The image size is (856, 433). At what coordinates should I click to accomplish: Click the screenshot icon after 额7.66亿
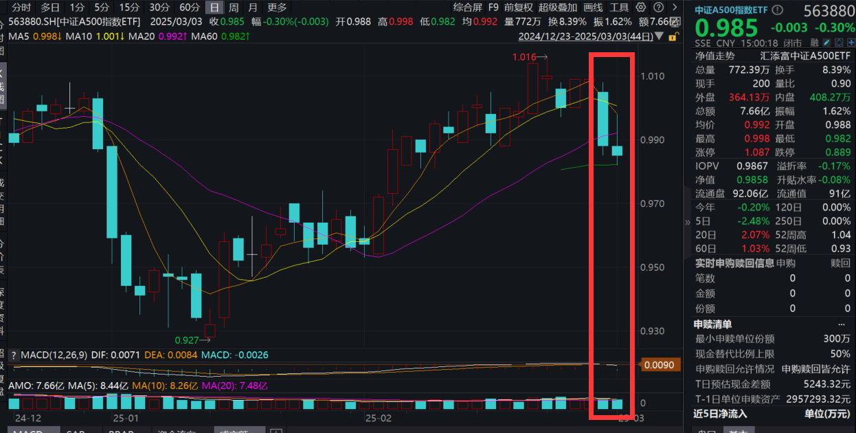click(674, 21)
